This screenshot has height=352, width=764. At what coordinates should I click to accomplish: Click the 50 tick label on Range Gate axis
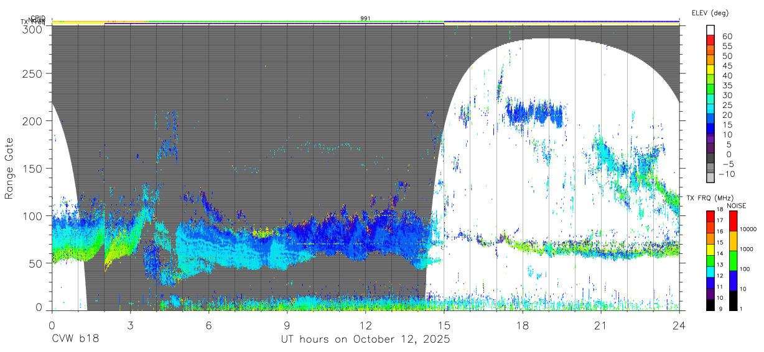click(x=37, y=263)
